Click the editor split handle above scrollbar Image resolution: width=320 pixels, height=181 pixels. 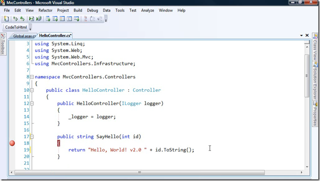307,42
